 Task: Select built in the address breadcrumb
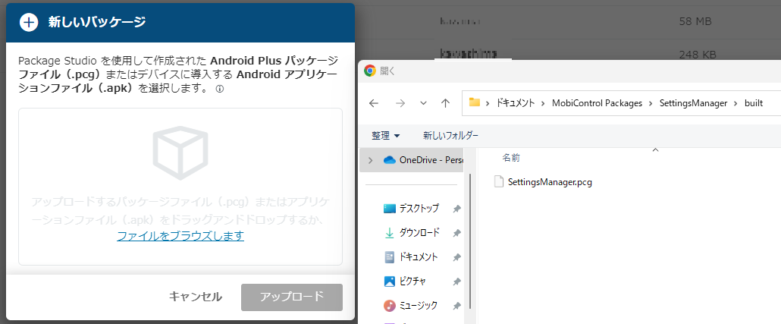click(754, 103)
